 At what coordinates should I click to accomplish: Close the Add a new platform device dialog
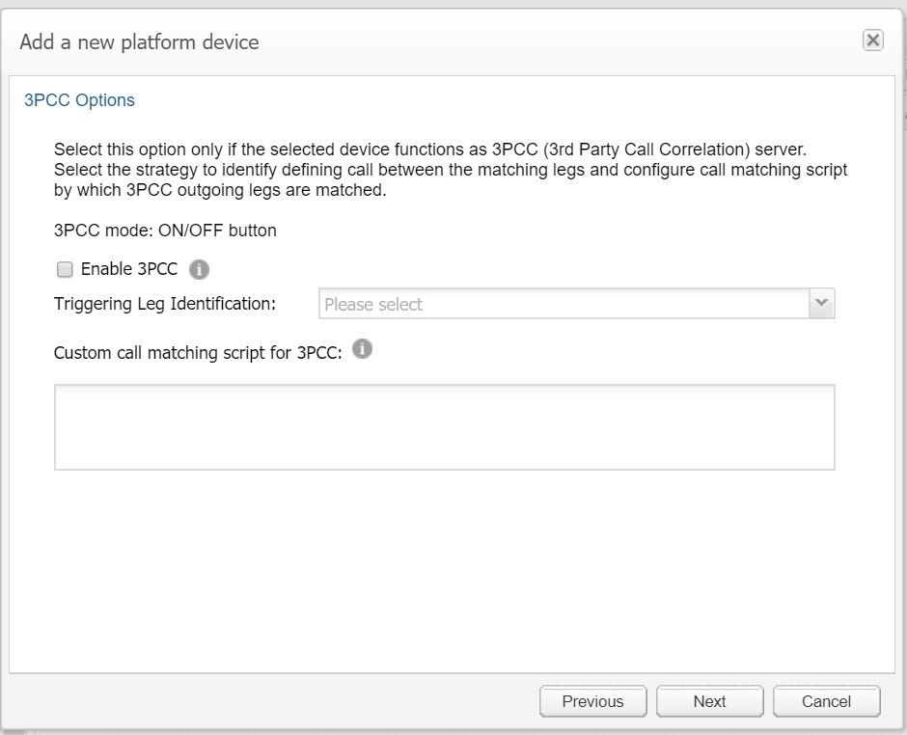click(x=872, y=40)
